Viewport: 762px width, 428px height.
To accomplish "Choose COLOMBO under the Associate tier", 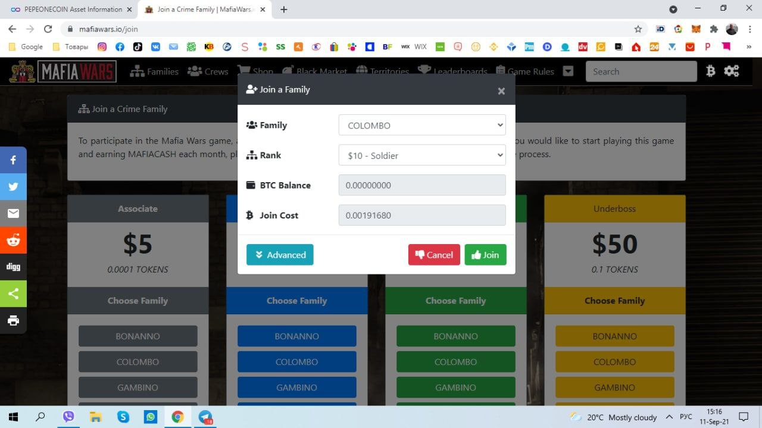I will (x=138, y=361).
